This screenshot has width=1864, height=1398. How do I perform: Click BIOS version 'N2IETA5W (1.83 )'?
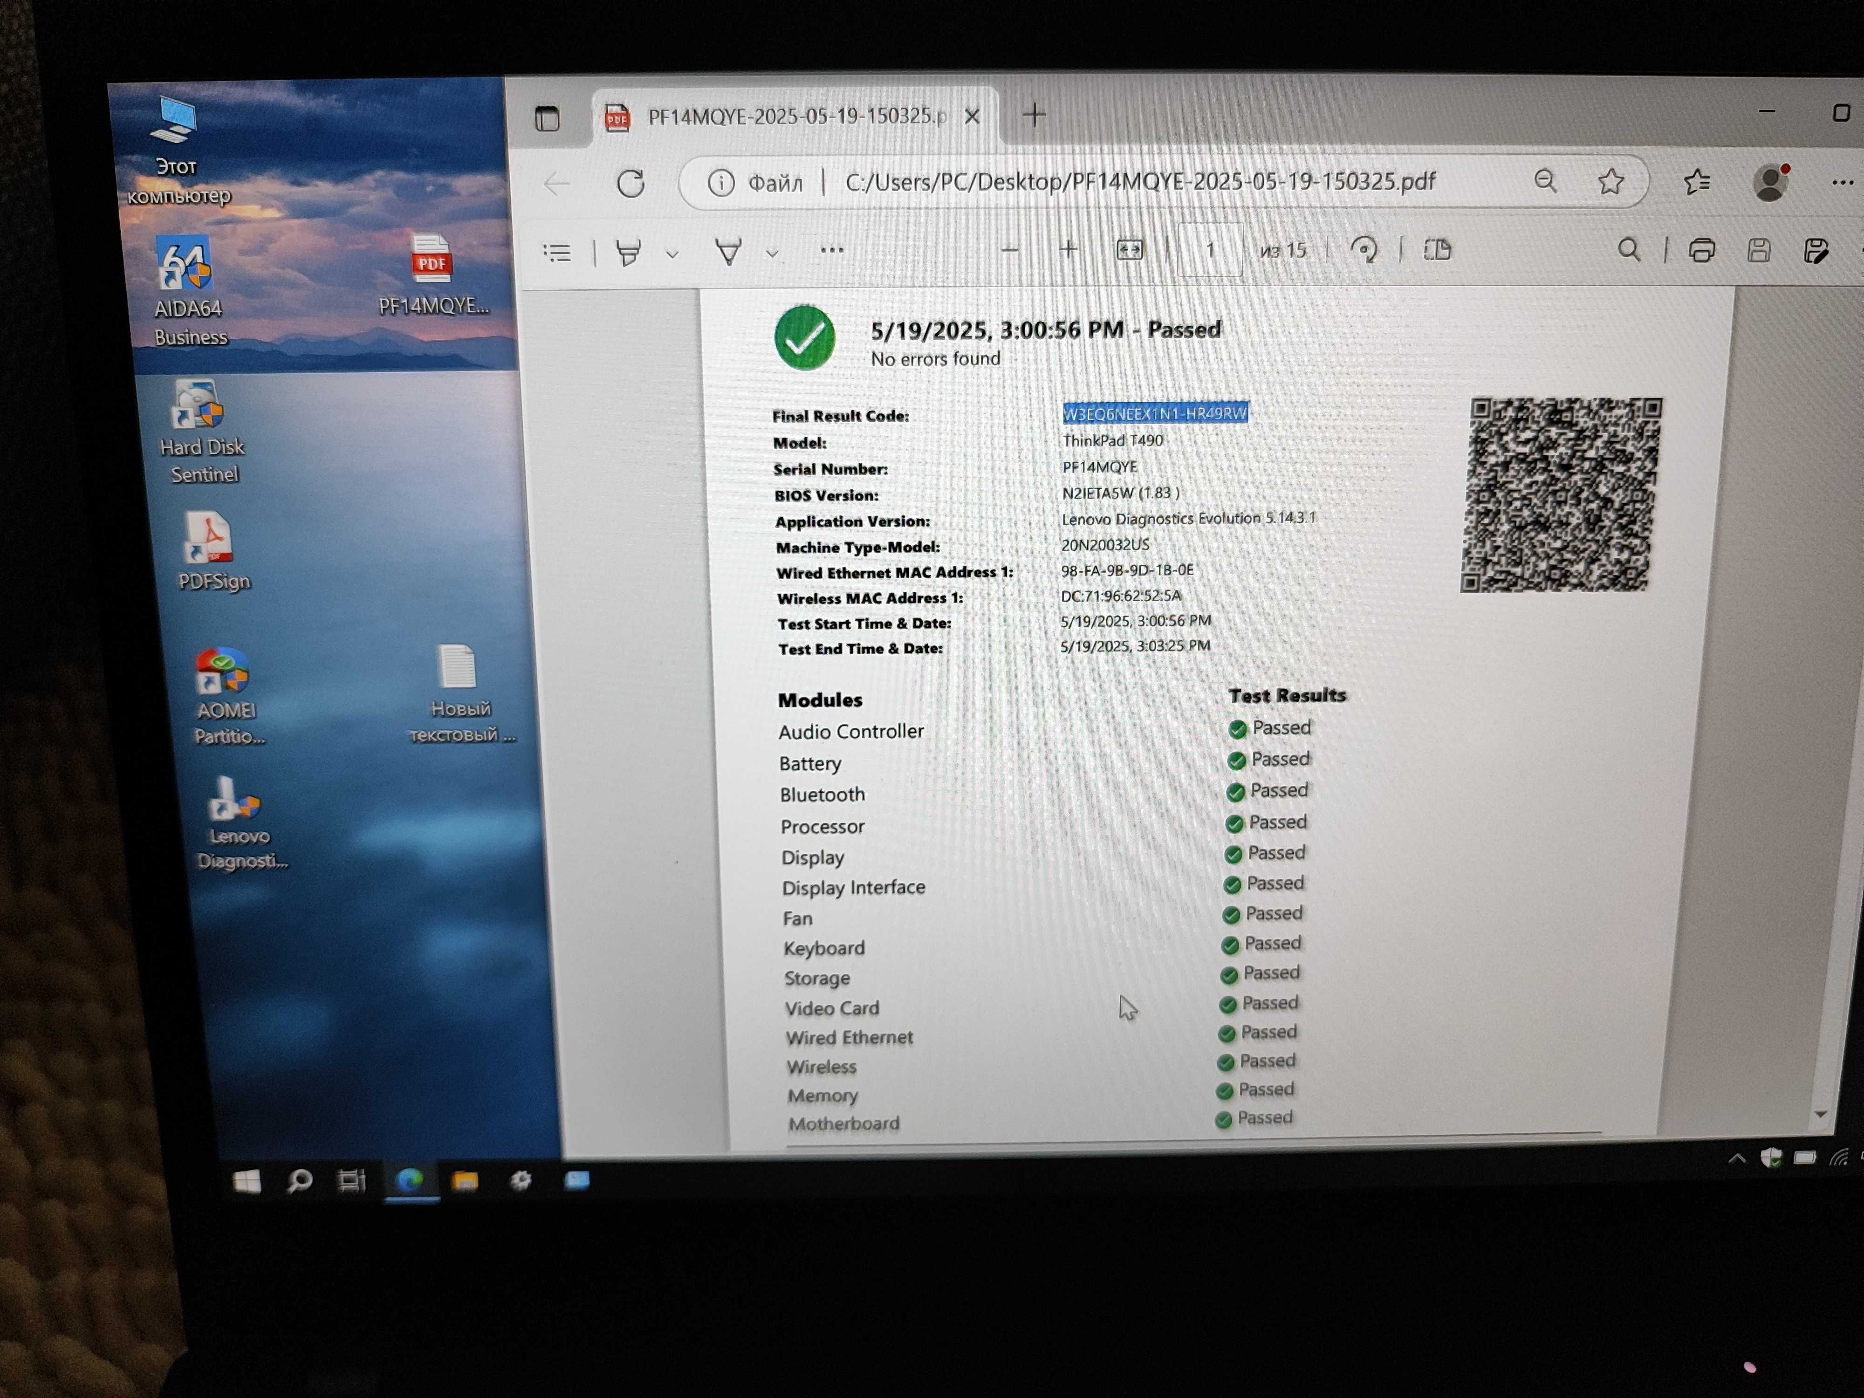[x=1120, y=493]
